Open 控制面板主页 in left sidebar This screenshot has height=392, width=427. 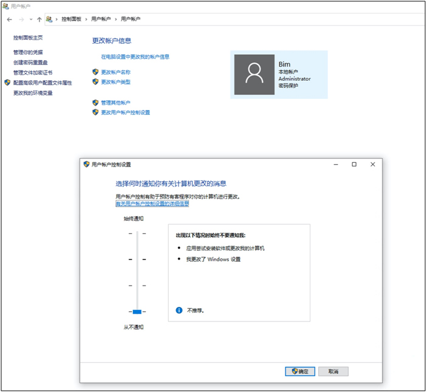[28, 38]
